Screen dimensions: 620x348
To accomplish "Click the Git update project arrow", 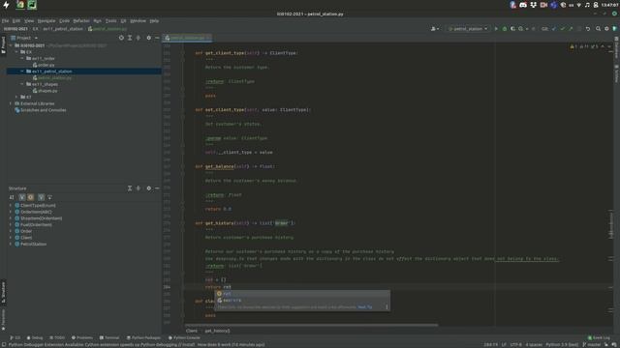I will 554,29.
